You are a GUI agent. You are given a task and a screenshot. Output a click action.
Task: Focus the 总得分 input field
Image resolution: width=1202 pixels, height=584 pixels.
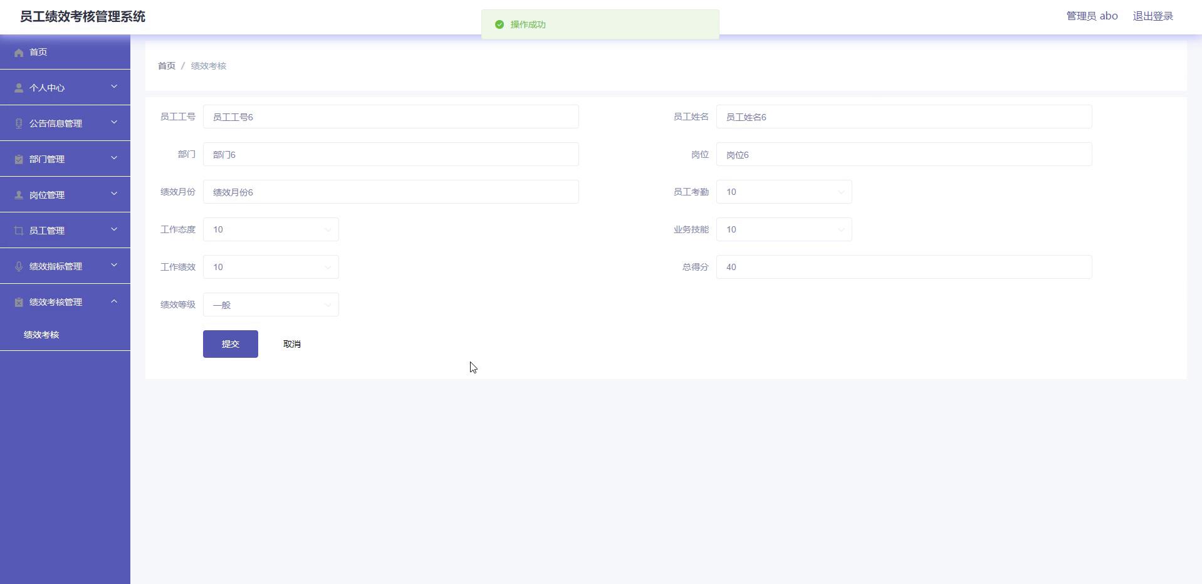(x=903, y=267)
